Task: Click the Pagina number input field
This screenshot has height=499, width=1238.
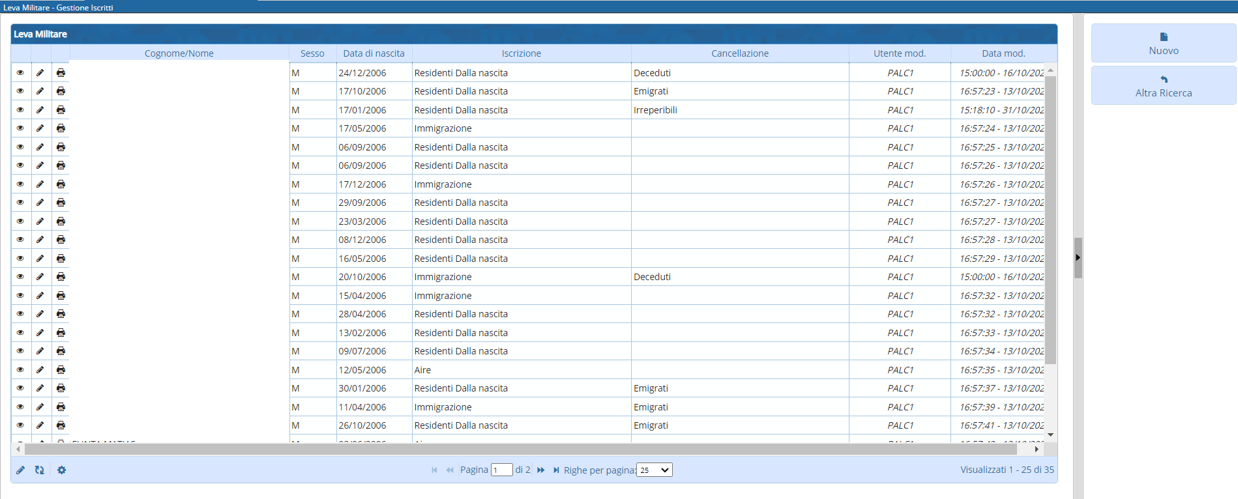Action: (501, 470)
